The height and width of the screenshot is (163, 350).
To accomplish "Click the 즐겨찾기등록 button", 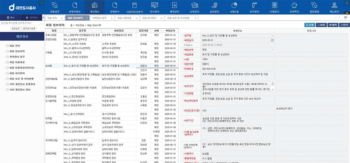I will pos(29,29).
